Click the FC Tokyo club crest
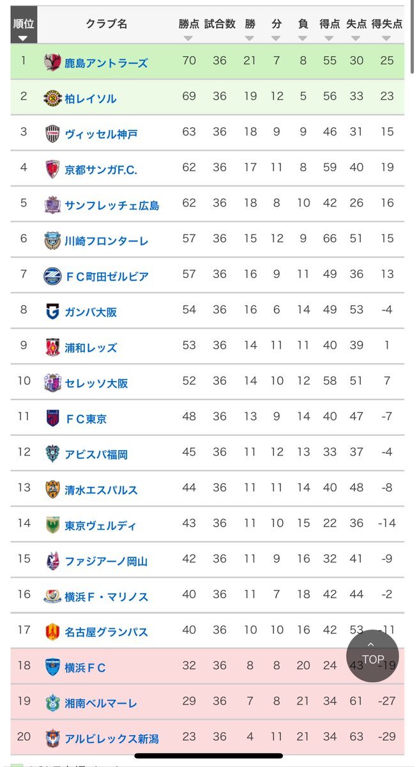This screenshot has width=417, height=767. click(54, 417)
